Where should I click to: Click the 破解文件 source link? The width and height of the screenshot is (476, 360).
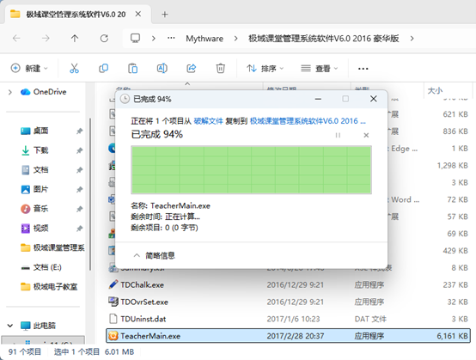point(208,121)
